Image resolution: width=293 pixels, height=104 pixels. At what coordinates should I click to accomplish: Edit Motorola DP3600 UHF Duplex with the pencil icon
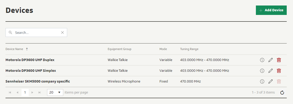pos(270,60)
